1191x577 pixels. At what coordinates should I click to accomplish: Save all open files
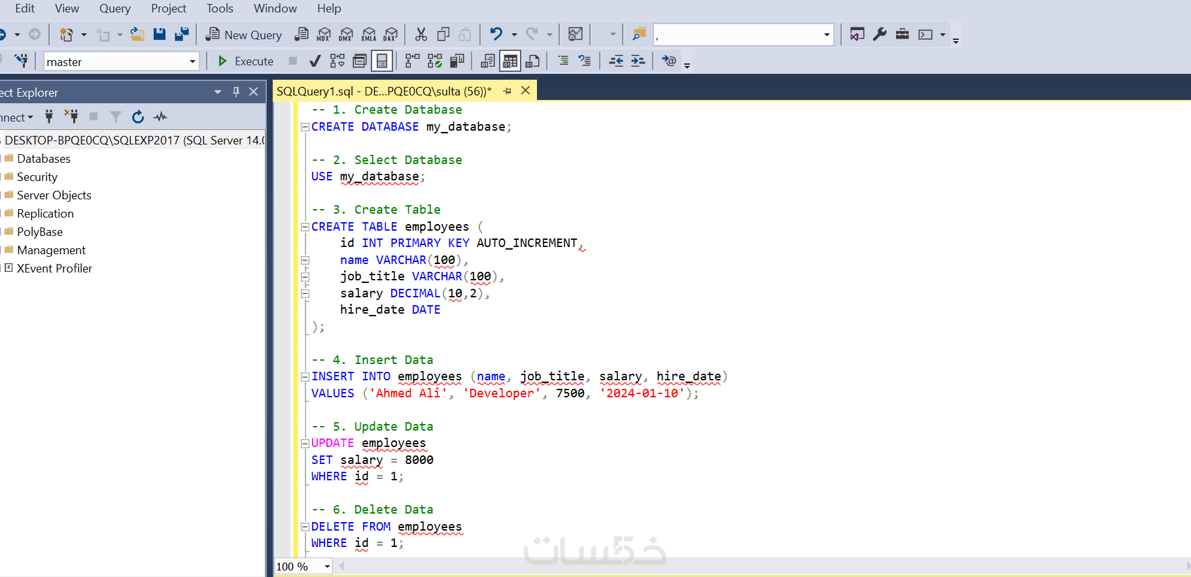182,34
